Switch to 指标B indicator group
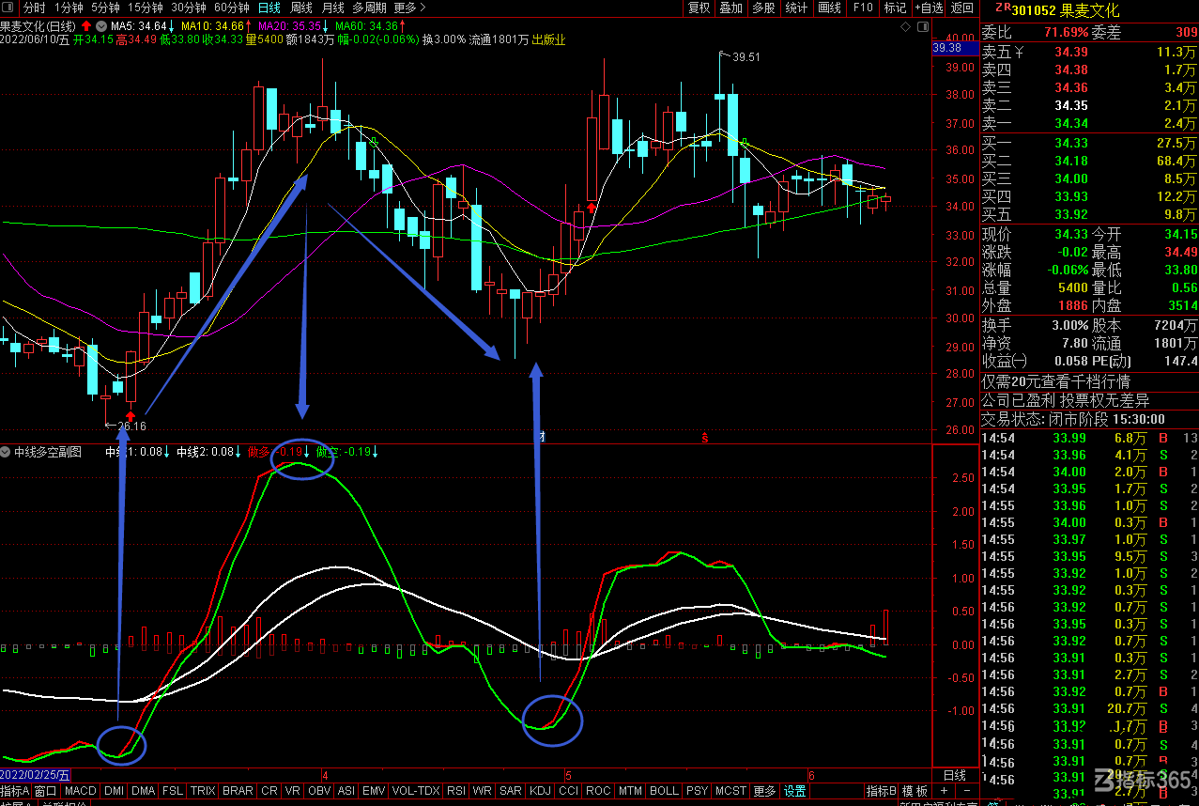This screenshot has width=1199, height=806. [882, 791]
